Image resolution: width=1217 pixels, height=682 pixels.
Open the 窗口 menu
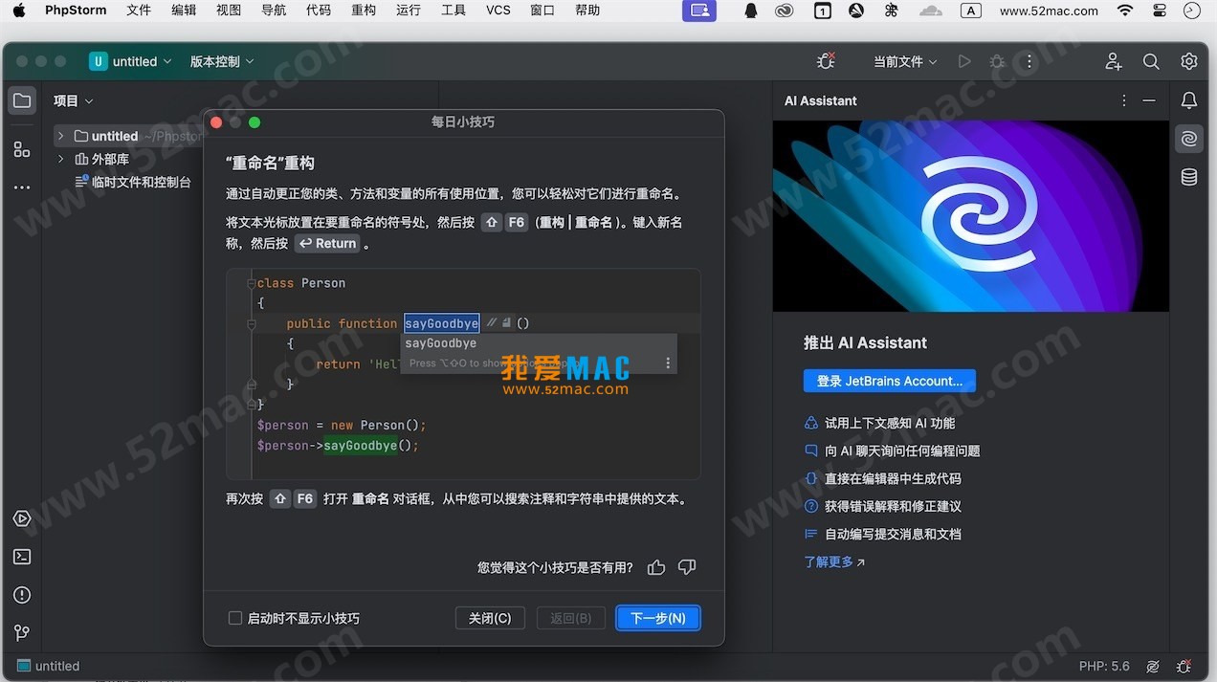(x=542, y=11)
